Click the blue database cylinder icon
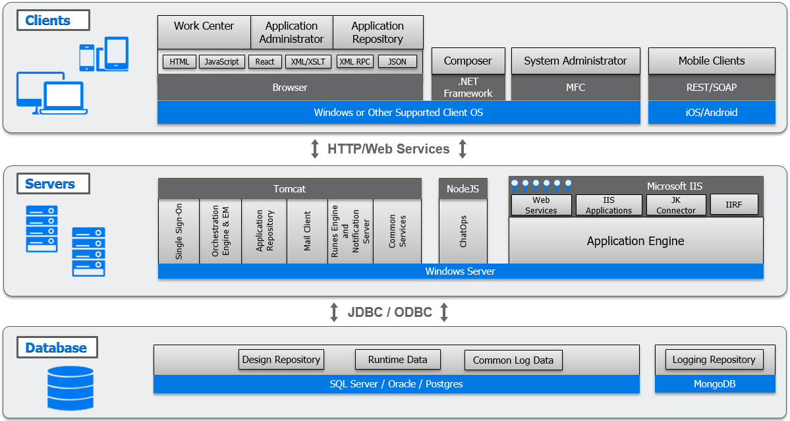The height and width of the screenshot is (421, 790). (69, 389)
